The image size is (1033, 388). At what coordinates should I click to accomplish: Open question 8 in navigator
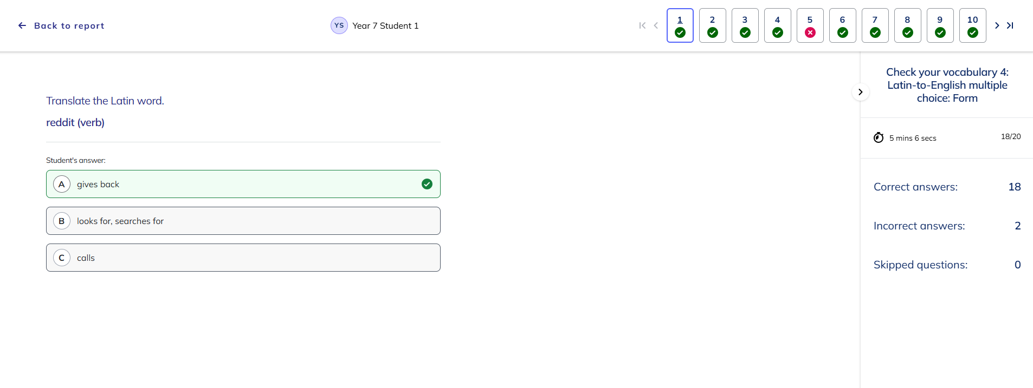908,25
